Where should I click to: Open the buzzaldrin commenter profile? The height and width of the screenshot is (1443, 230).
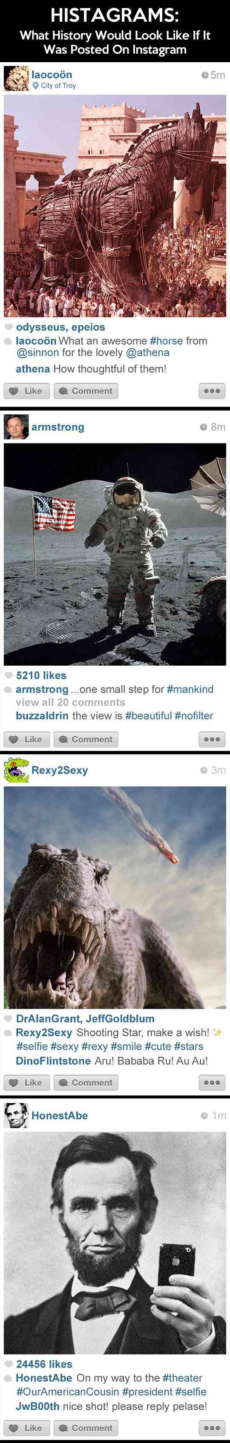42,716
